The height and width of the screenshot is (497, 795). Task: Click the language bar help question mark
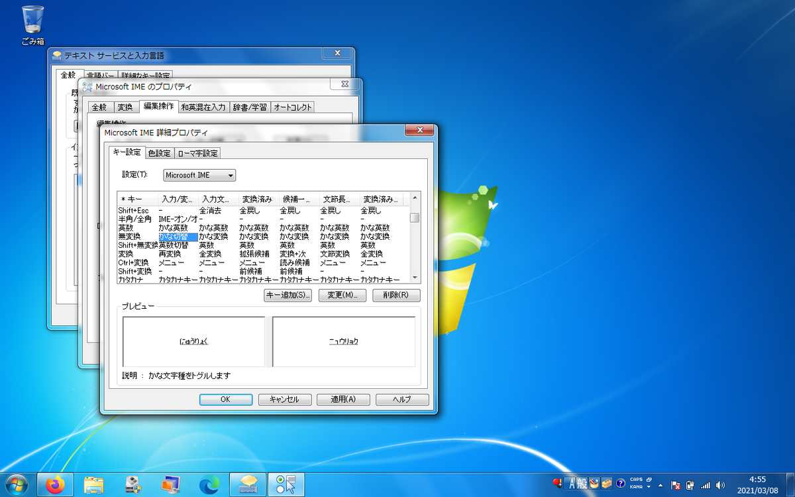coord(621,484)
